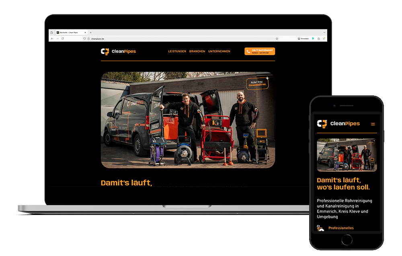Tap the team photo on the phone screen

[347, 155]
